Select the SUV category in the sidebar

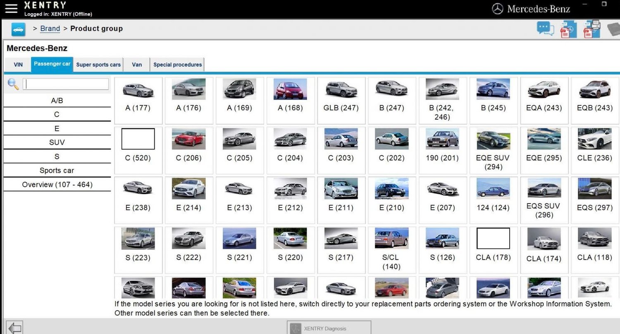point(57,142)
